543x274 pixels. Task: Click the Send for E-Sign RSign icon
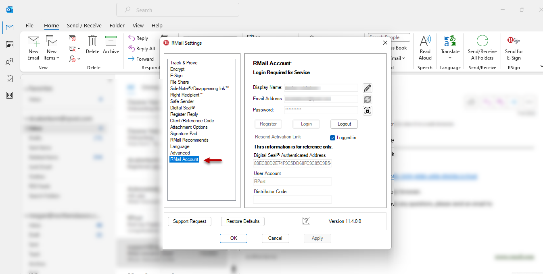click(514, 40)
